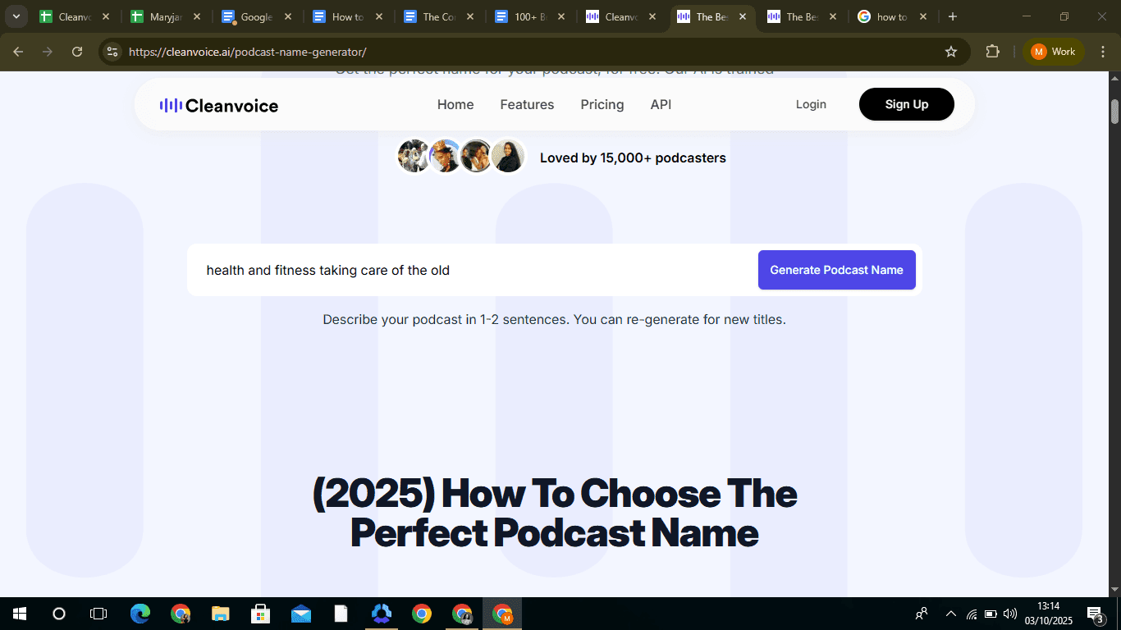The height and width of the screenshot is (630, 1121).
Task: Open File Explorer from the taskbar
Action: [x=221, y=614]
